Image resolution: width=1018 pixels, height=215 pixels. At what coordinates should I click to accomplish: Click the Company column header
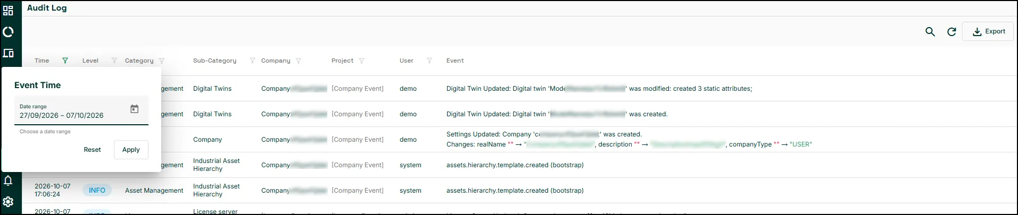point(276,61)
